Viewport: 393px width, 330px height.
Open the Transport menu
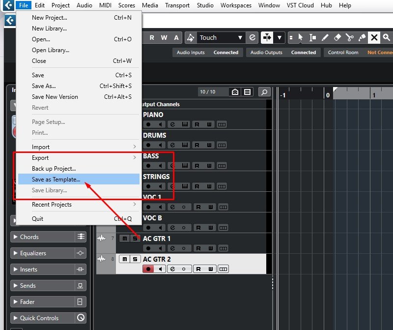click(177, 5)
